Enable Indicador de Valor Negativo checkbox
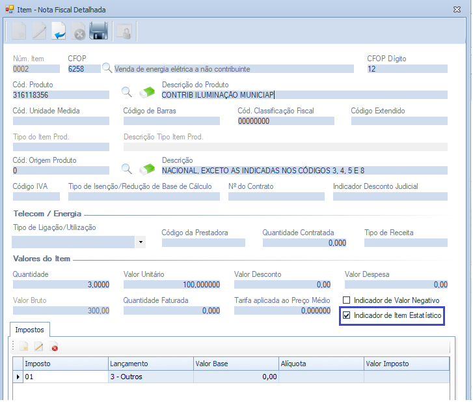Image resolution: width=473 pixels, height=402 pixels. click(x=347, y=300)
